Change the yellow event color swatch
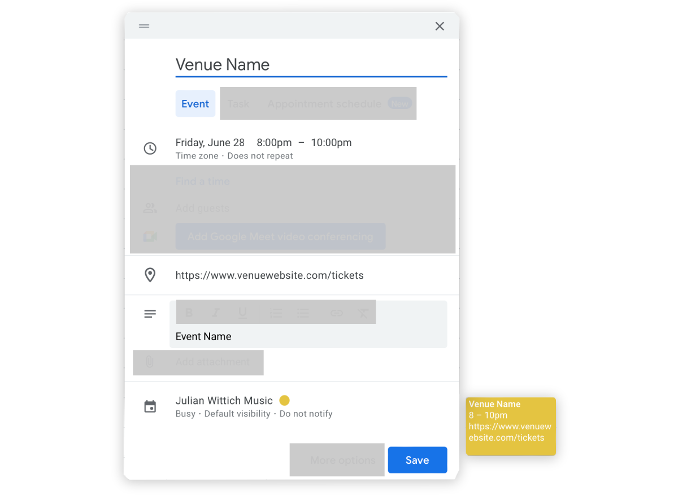678x501 pixels. click(x=284, y=400)
